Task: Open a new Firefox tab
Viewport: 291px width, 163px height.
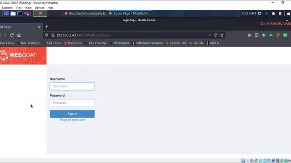Action: (46, 27)
